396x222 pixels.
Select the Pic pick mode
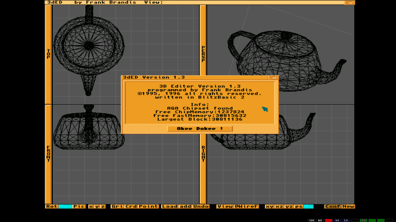[x=79, y=206]
